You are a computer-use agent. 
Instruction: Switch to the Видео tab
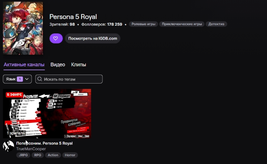click(58, 65)
